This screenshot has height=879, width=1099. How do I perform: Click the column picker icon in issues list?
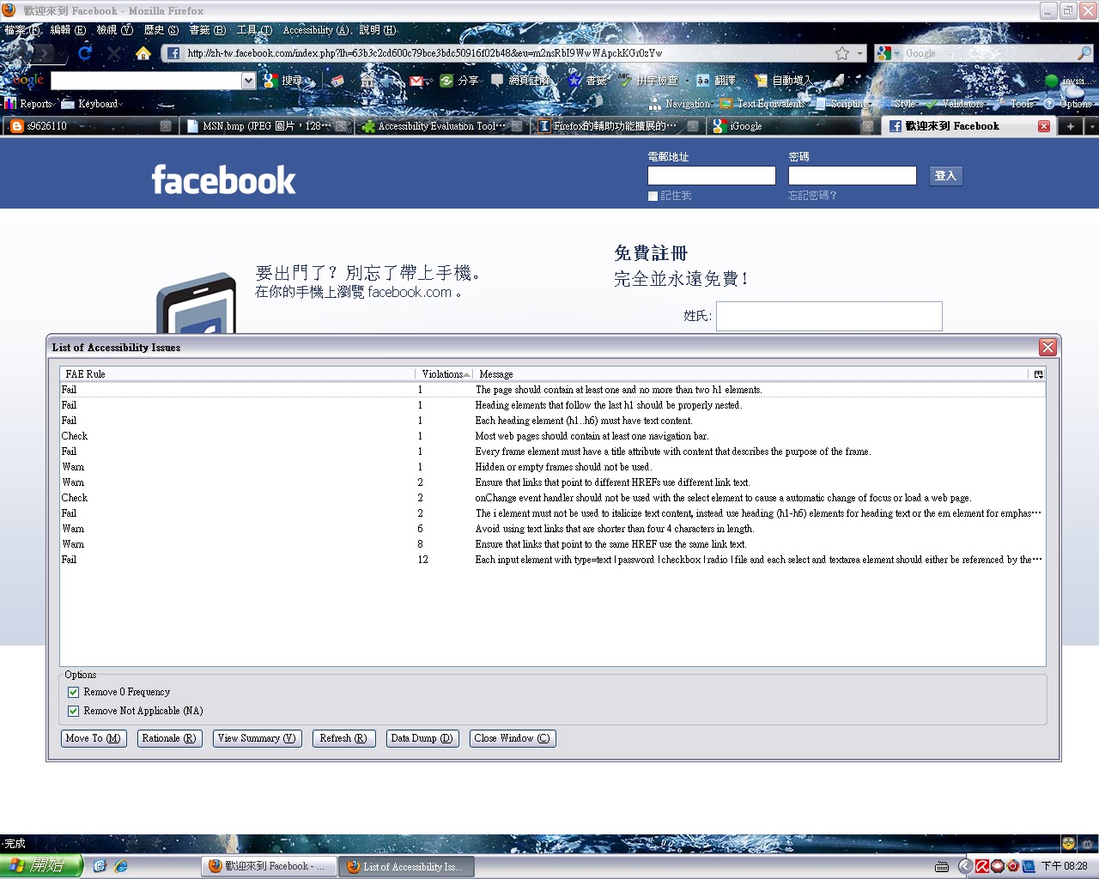(1038, 374)
